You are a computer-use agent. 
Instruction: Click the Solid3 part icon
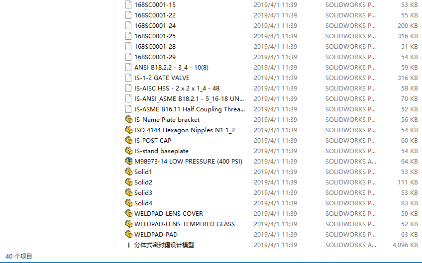(x=129, y=192)
